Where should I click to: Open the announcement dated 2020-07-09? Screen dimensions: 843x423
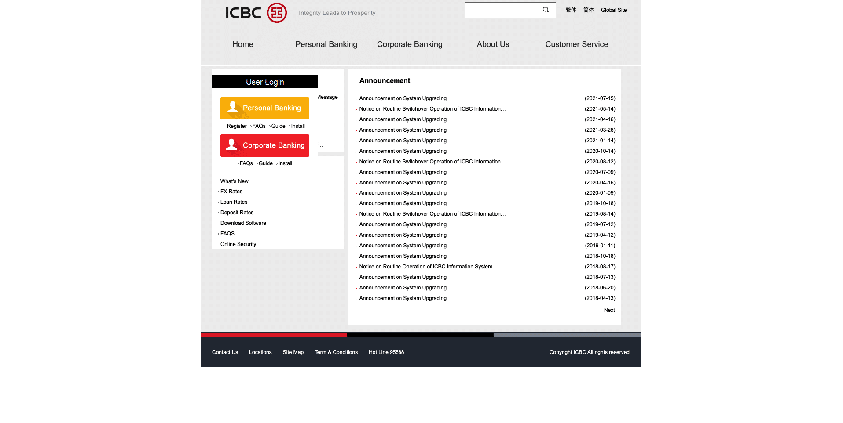403,172
